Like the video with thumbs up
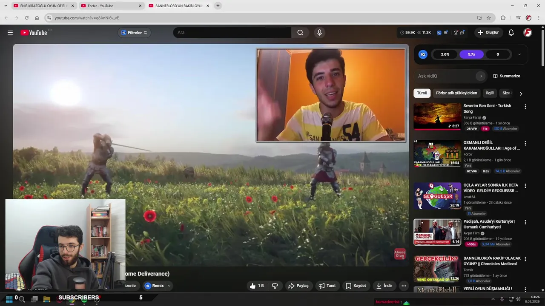This screenshot has width=545, height=306. click(x=258, y=286)
